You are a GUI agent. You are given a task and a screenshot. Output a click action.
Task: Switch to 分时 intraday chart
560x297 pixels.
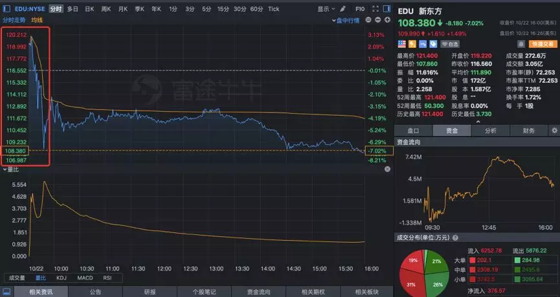(x=56, y=9)
